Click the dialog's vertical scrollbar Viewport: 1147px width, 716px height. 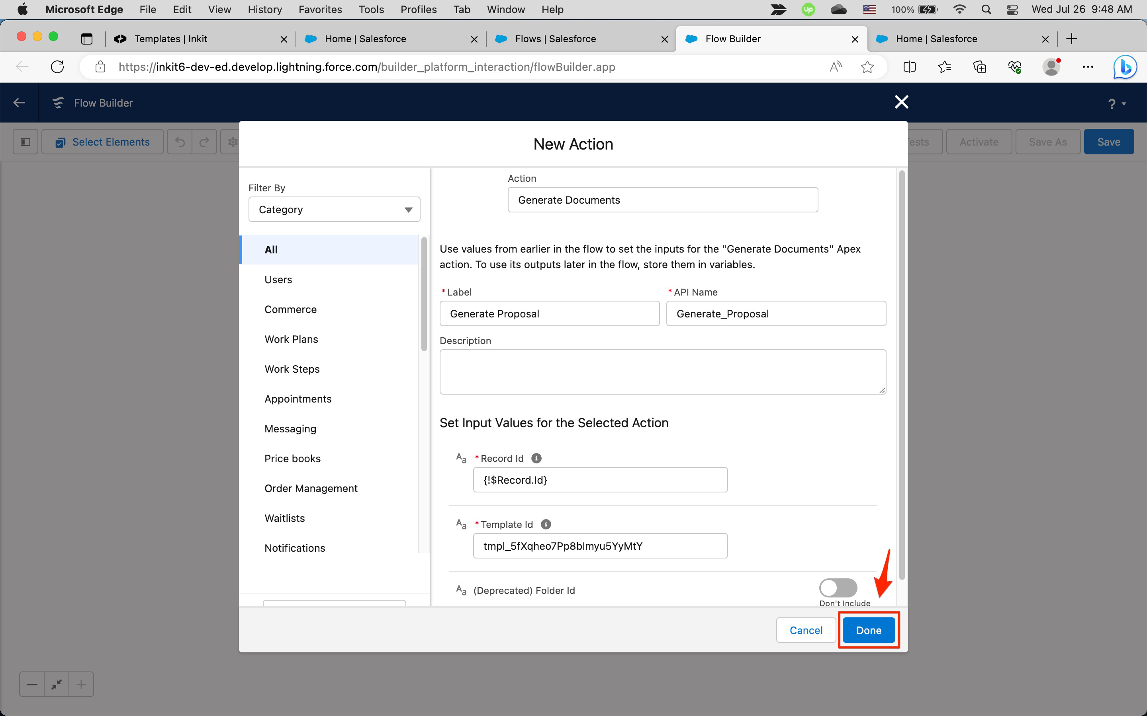pos(902,374)
